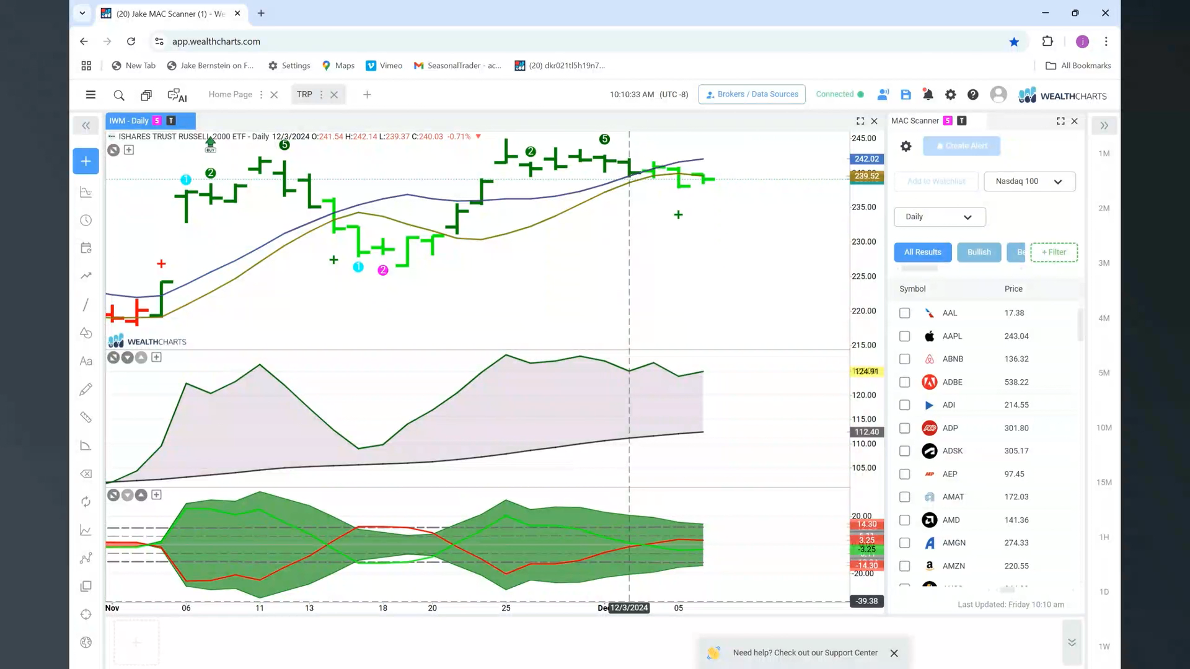Expand the bottom panel double-down chevron
This screenshot has height=669, width=1190.
pos(1072,642)
